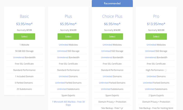Click Unlimited Websites in the Pro plan

point(156,45)
